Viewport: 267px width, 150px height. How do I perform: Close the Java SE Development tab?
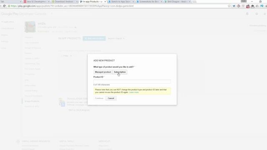tap(49, 2)
